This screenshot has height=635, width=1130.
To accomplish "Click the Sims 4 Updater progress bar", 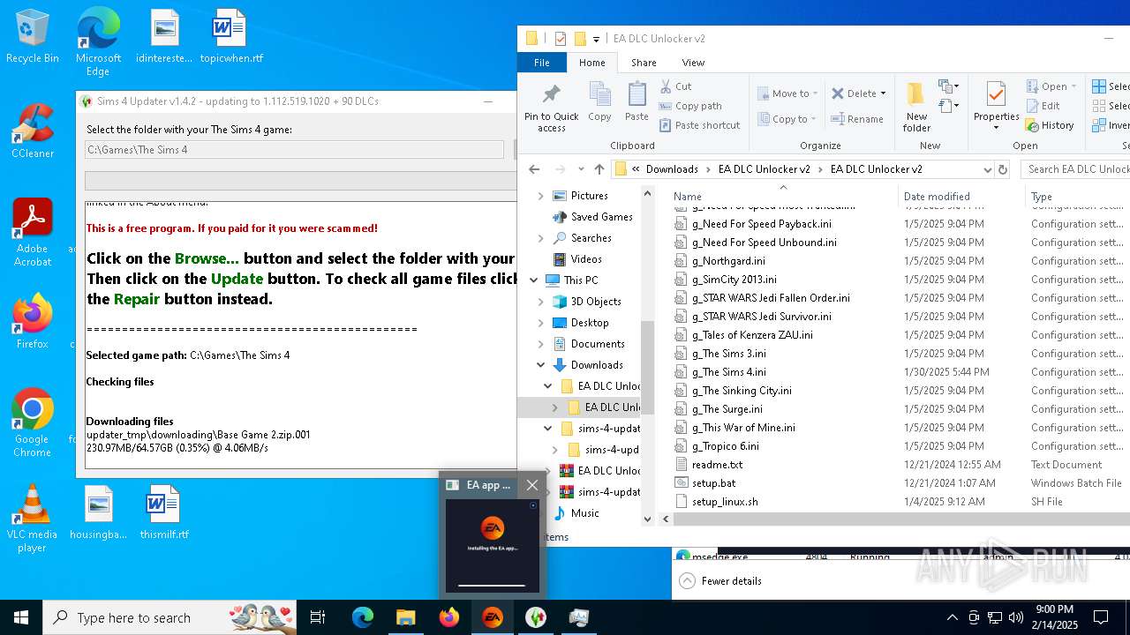I will (300, 180).
